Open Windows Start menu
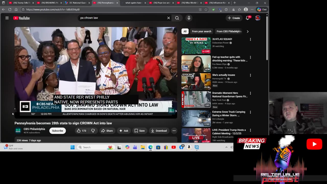This screenshot has width=327, height=184. pos(73,147)
